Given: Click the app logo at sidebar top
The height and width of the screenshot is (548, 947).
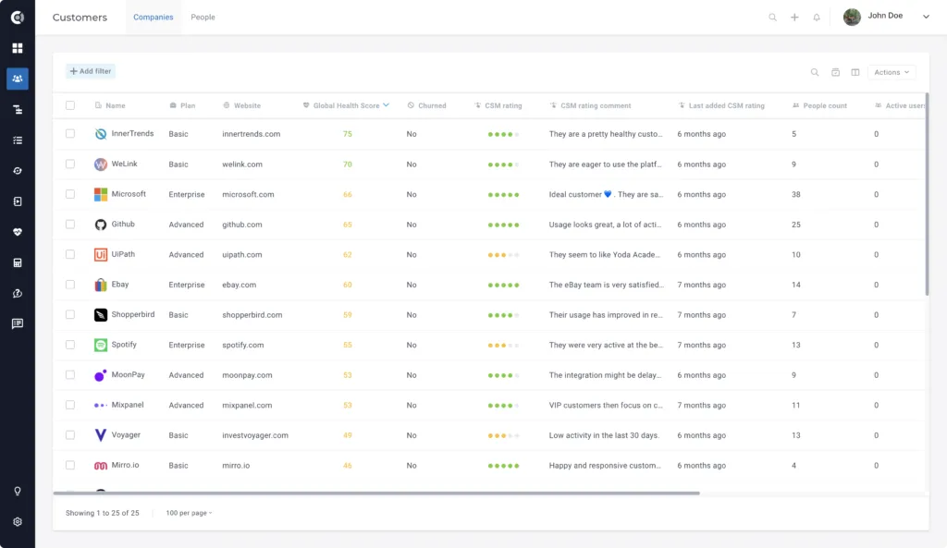Looking at the screenshot, I should [18, 17].
